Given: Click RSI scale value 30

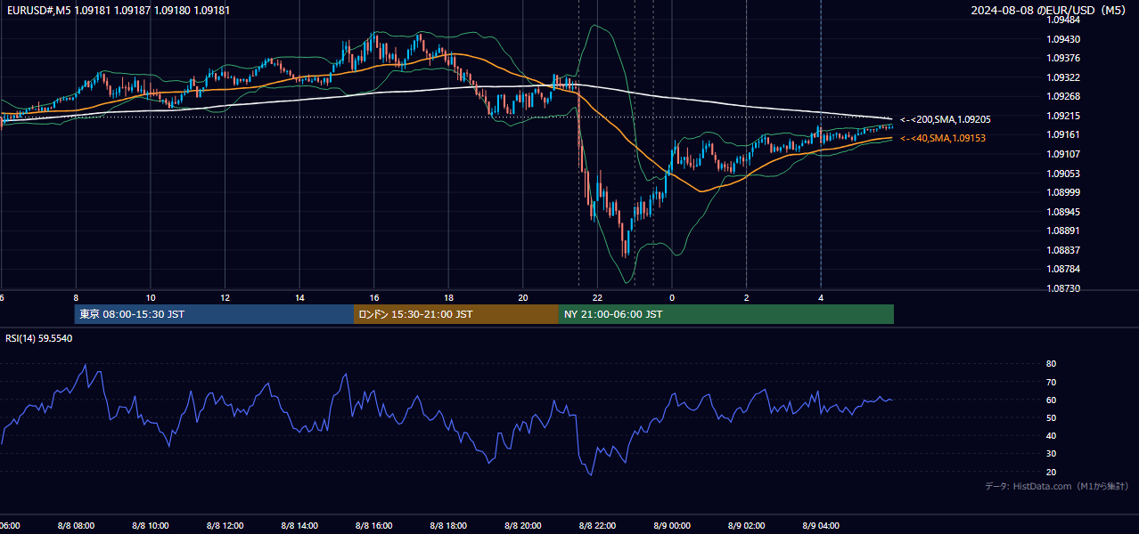Looking at the screenshot, I should [x=1051, y=454].
